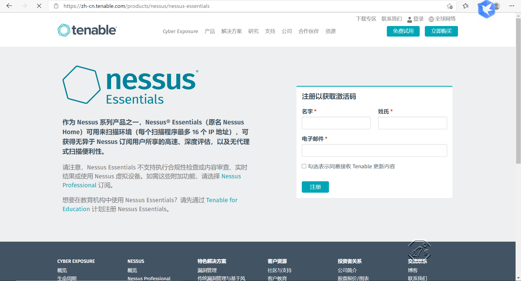Viewport: 521px width, 281px height.
Task: Open footer 社区与支持 link
Action: click(x=280, y=270)
